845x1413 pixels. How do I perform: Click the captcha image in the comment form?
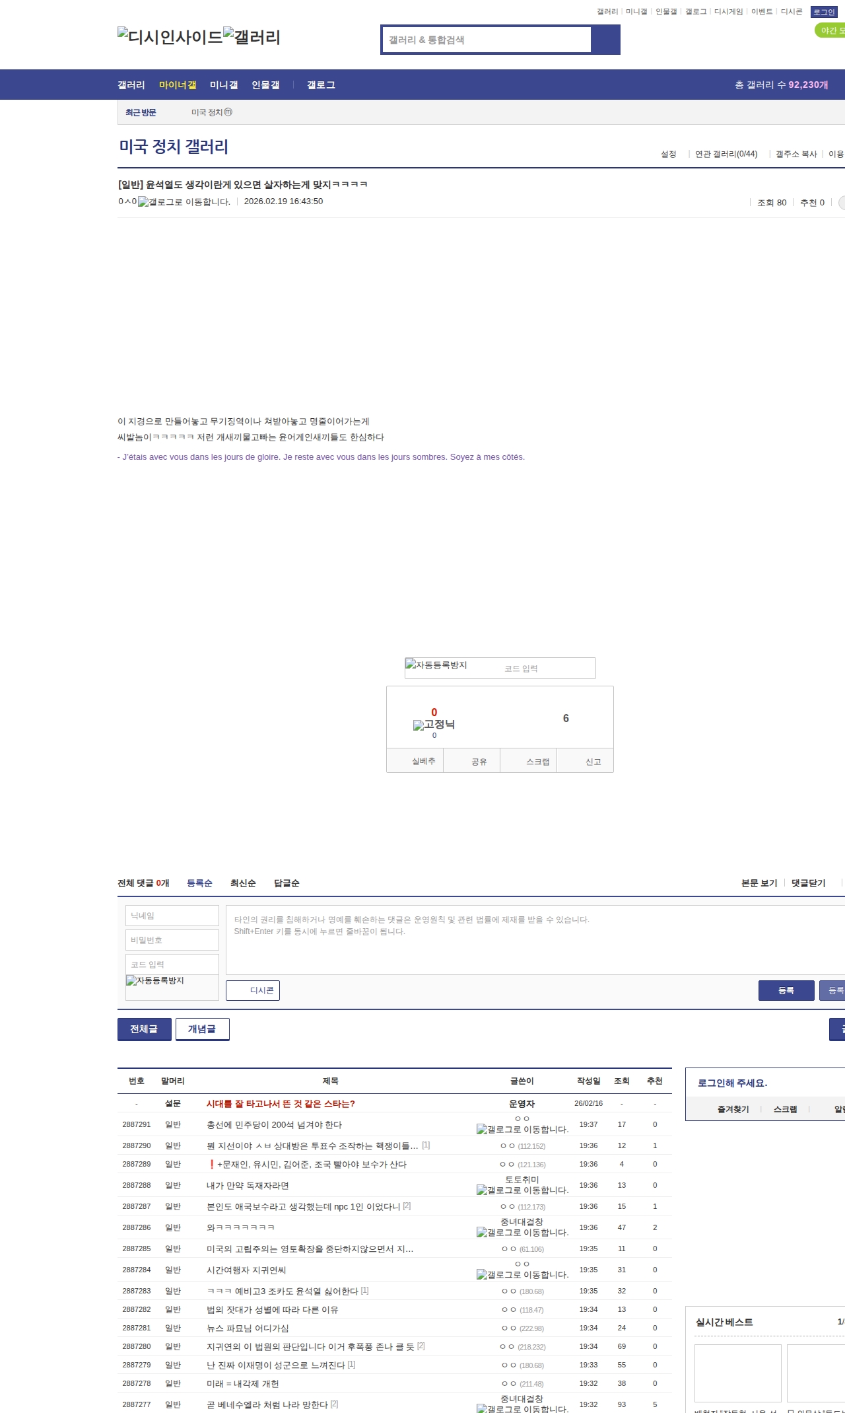click(x=172, y=987)
